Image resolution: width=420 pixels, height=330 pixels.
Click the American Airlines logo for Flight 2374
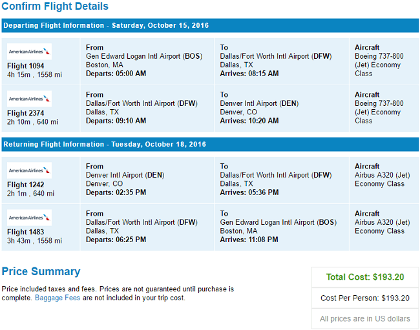click(x=29, y=99)
